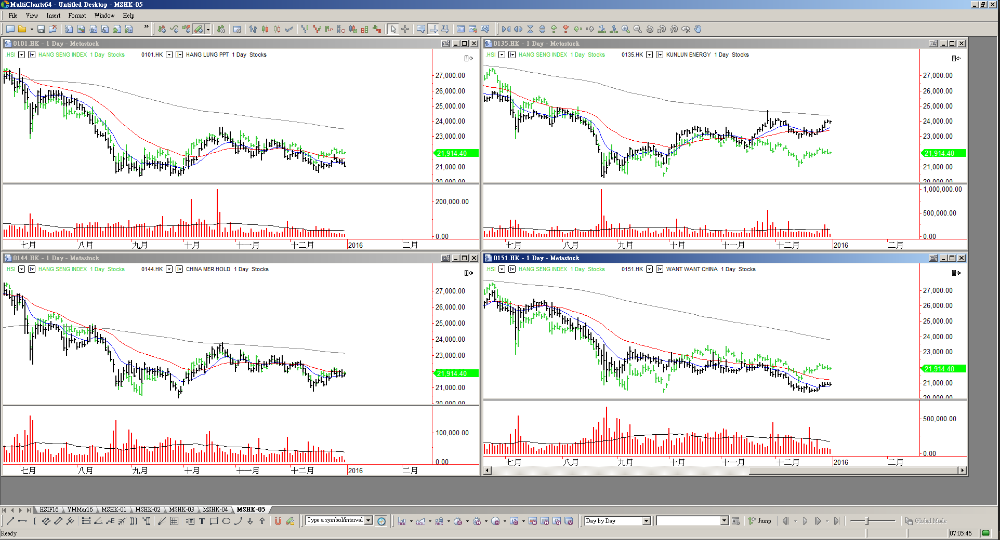Image resolution: width=1000 pixels, height=549 pixels.
Task: Open the folder icon to load workspace
Action: [22, 29]
